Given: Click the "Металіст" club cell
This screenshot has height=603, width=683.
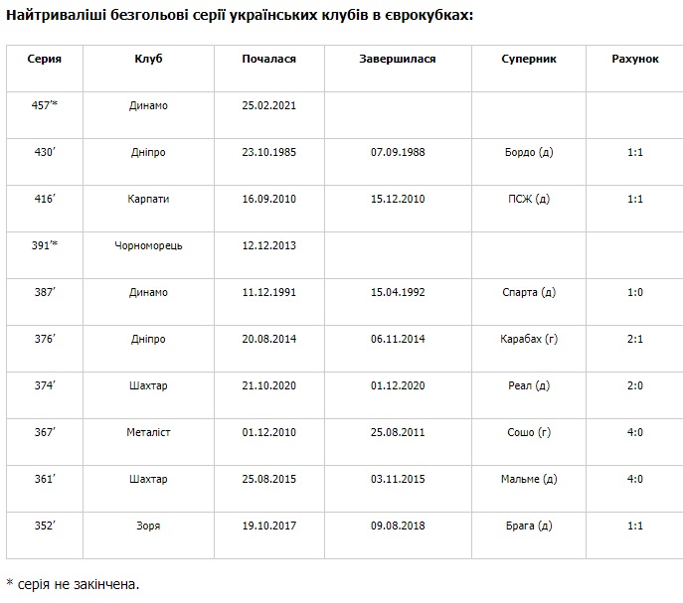Looking at the screenshot, I should click(x=148, y=432).
